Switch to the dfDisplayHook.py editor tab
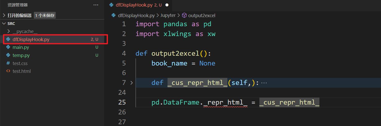The height and width of the screenshot is (126, 381). 138,5
